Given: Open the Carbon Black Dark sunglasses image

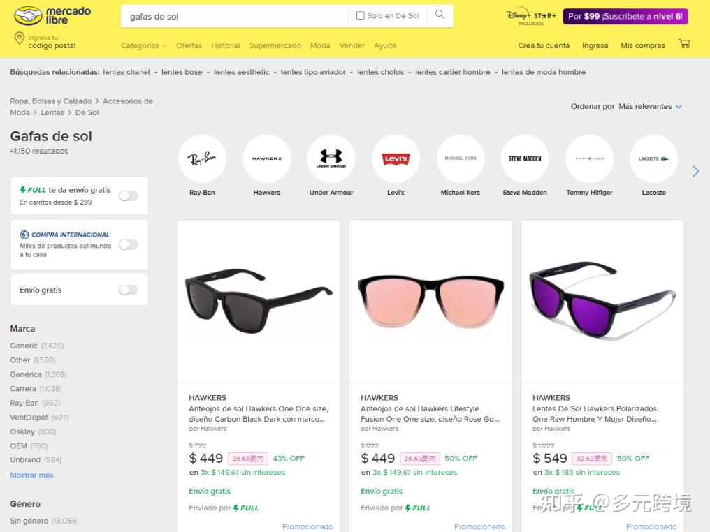Looking at the screenshot, I should [259, 302].
